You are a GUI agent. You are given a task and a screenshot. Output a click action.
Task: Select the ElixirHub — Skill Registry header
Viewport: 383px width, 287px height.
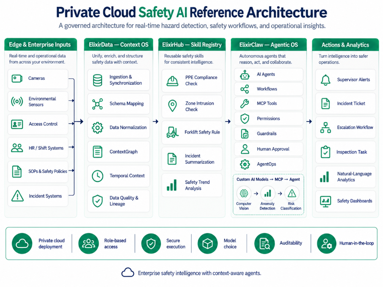(192, 44)
